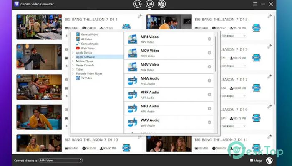Choose the M4A Audio format
Viewport: 292px width, 166px height.
[x=169, y=81]
